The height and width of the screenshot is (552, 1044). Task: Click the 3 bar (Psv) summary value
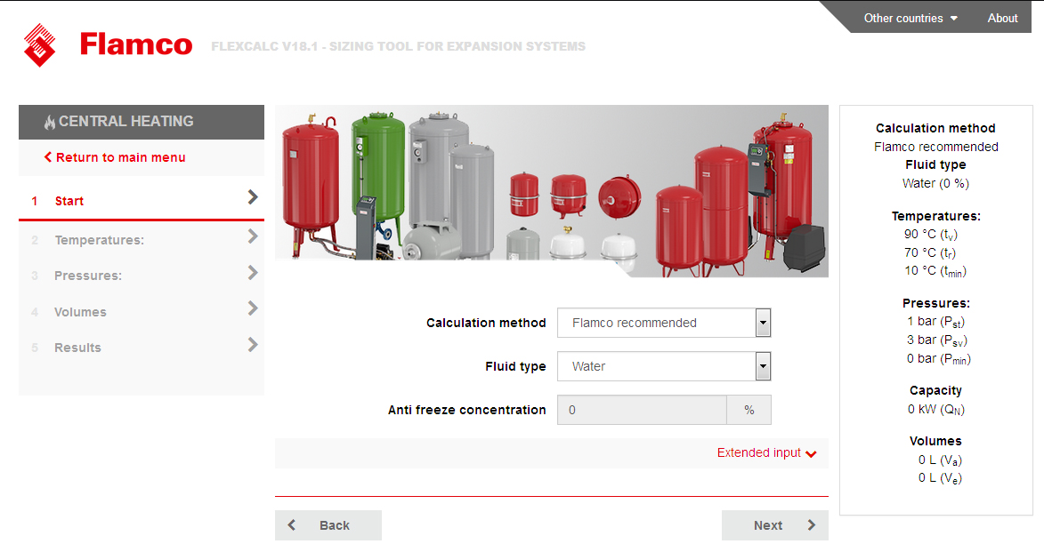[x=937, y=340]
